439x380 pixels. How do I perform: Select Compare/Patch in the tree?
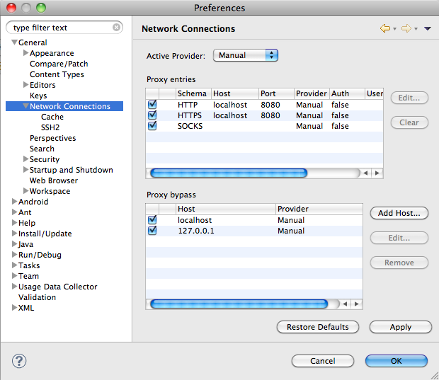point(59,64)
